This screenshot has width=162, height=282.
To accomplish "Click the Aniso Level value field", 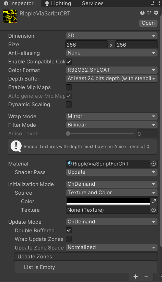I will pos(147,134).
